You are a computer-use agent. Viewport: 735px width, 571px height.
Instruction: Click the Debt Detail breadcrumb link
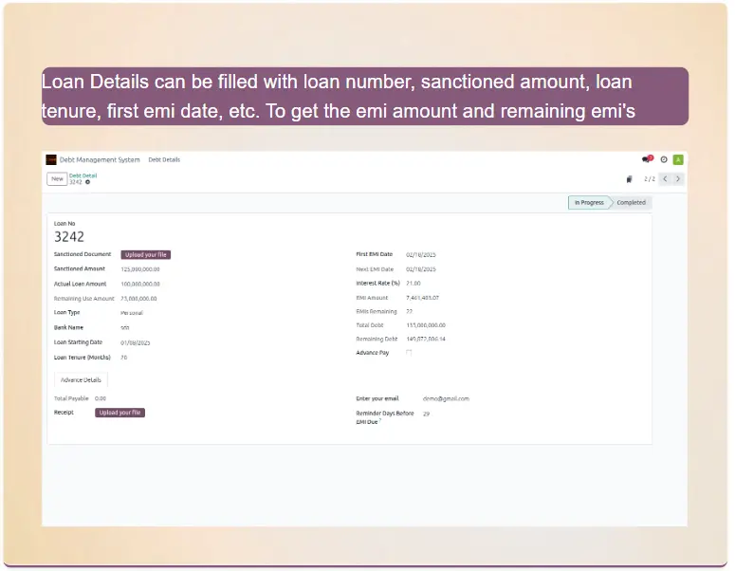tap(83, 175)
